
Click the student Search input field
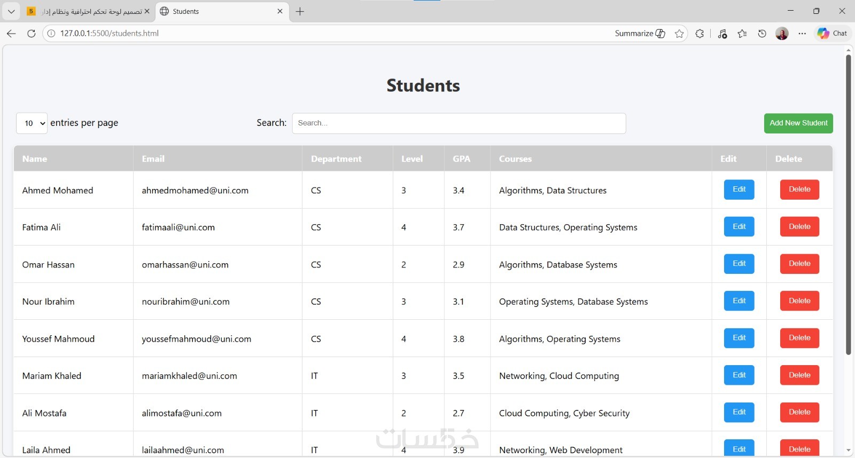pyautogui.click(x=458, y=123)
